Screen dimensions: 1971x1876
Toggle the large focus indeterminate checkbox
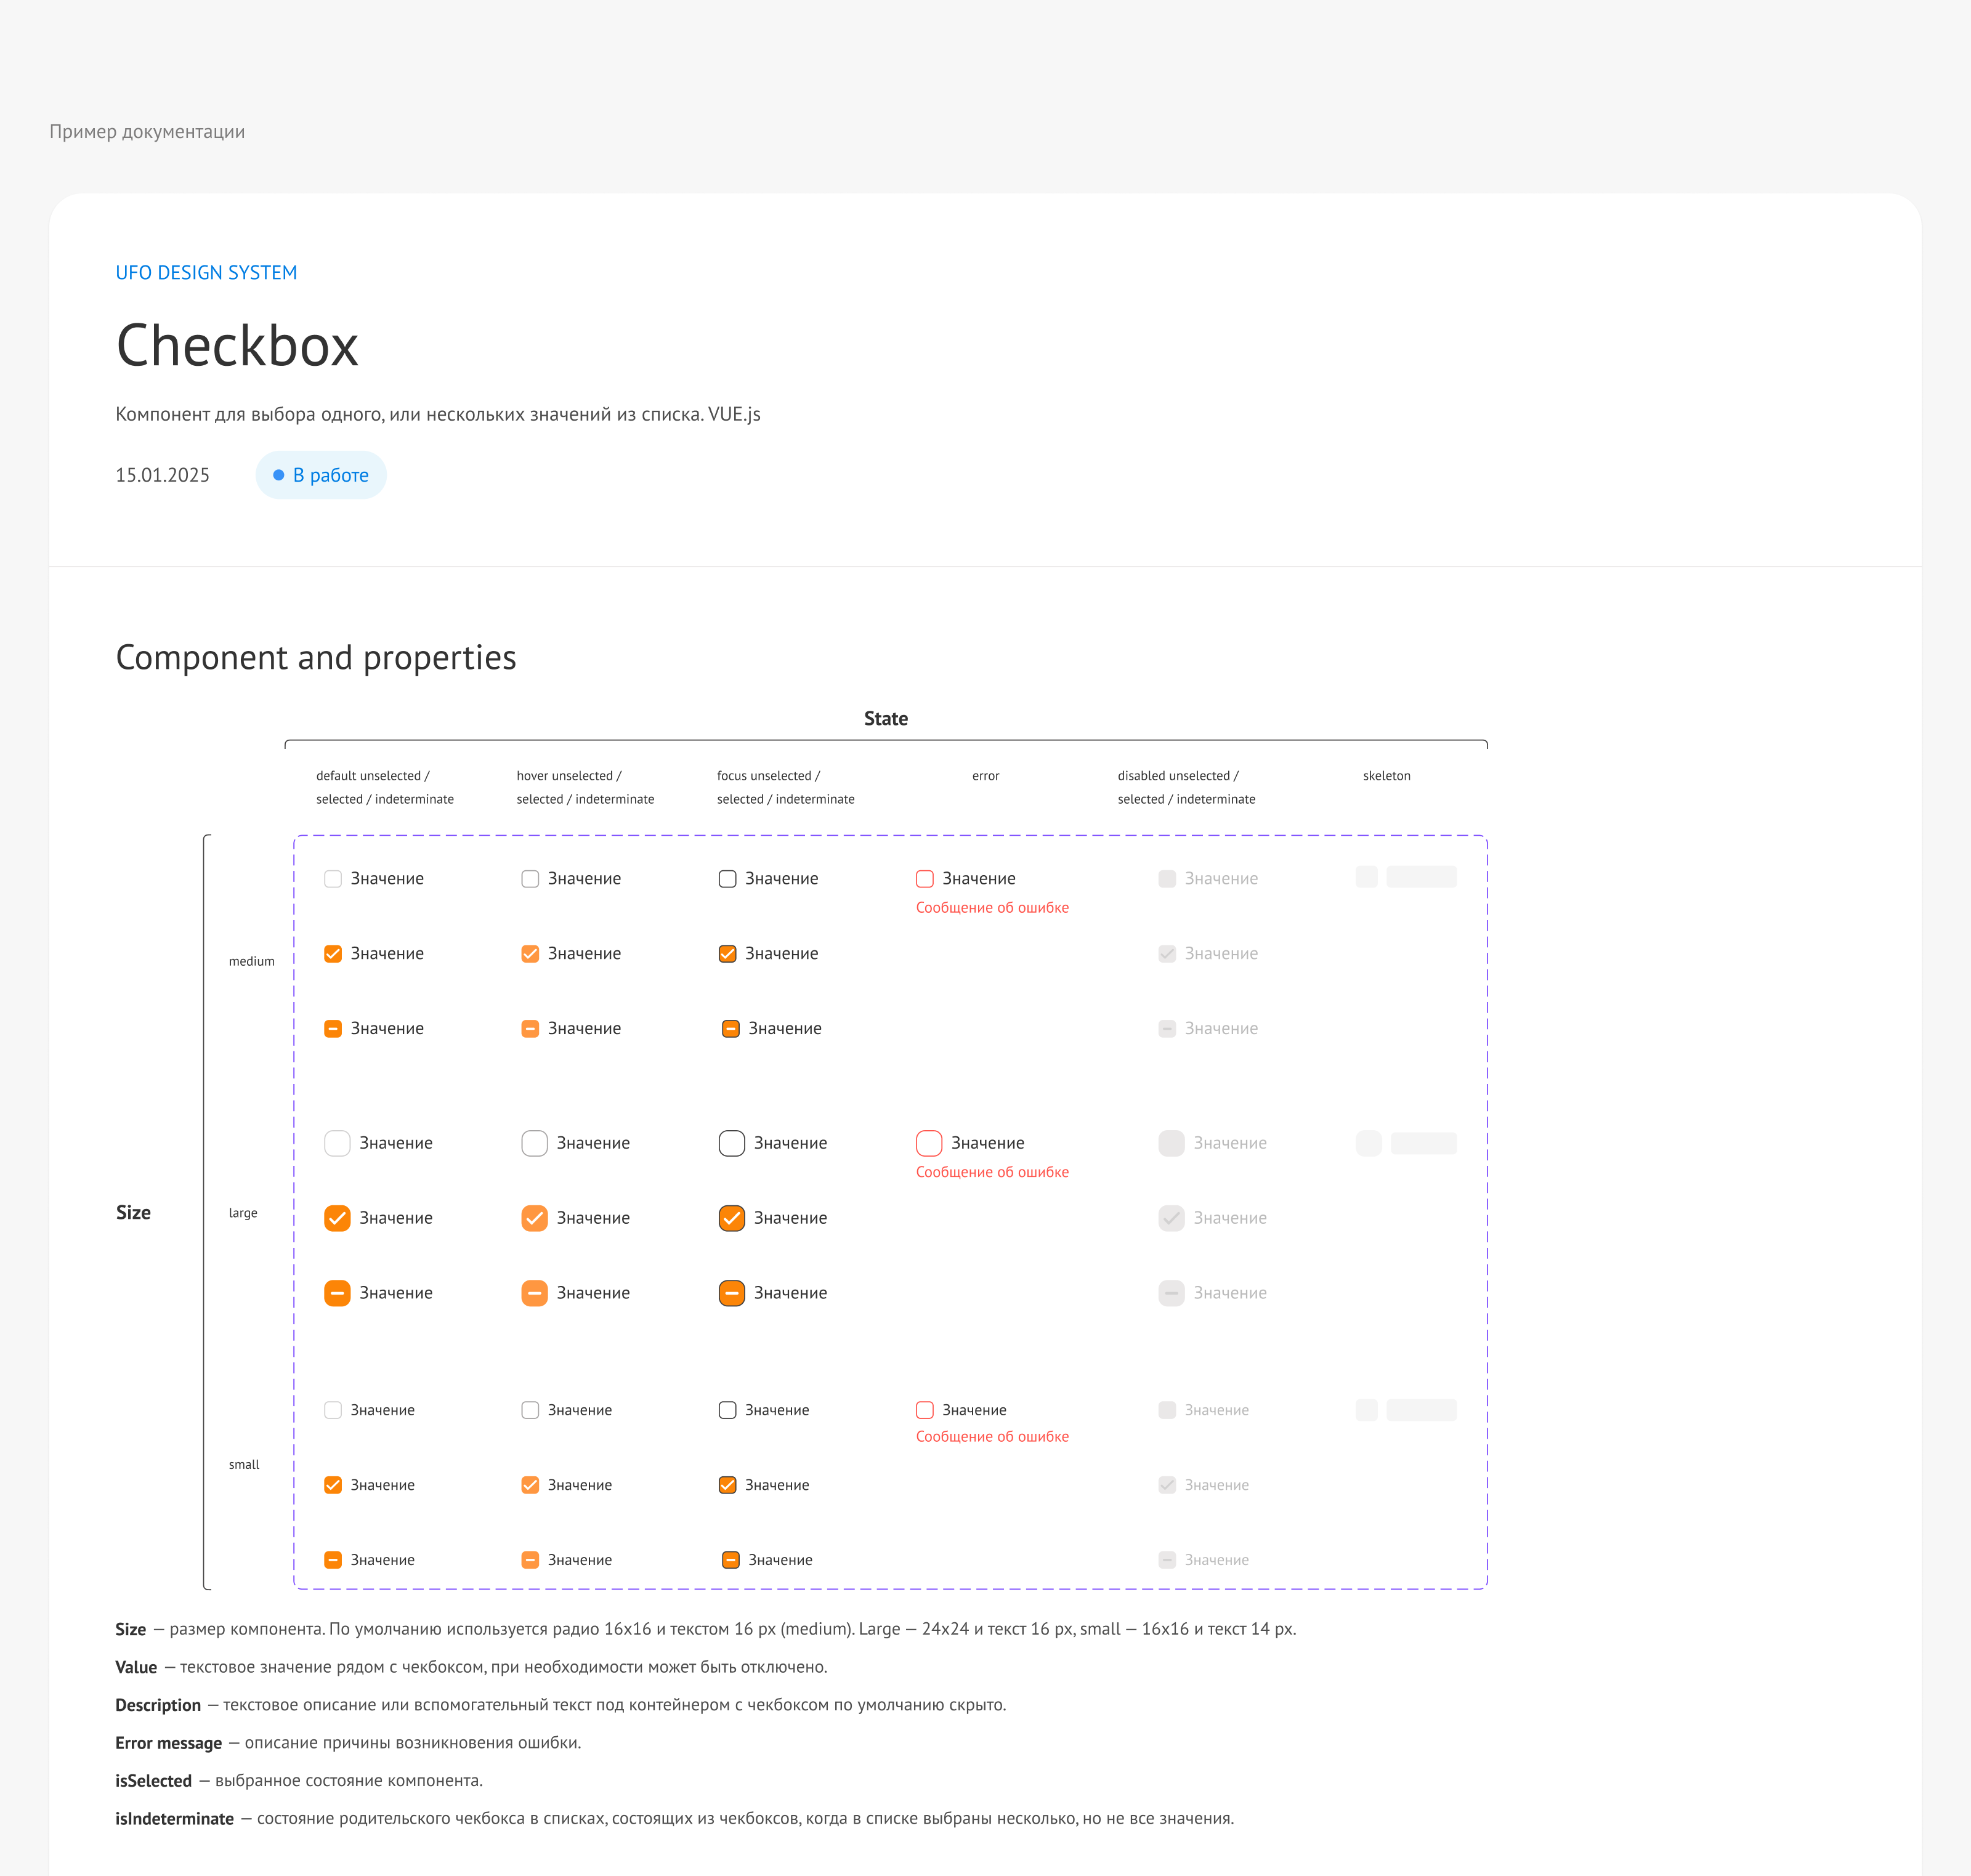732,1292
